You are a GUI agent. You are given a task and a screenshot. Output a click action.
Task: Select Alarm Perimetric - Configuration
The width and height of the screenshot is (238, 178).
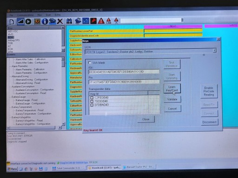[32, 73]
